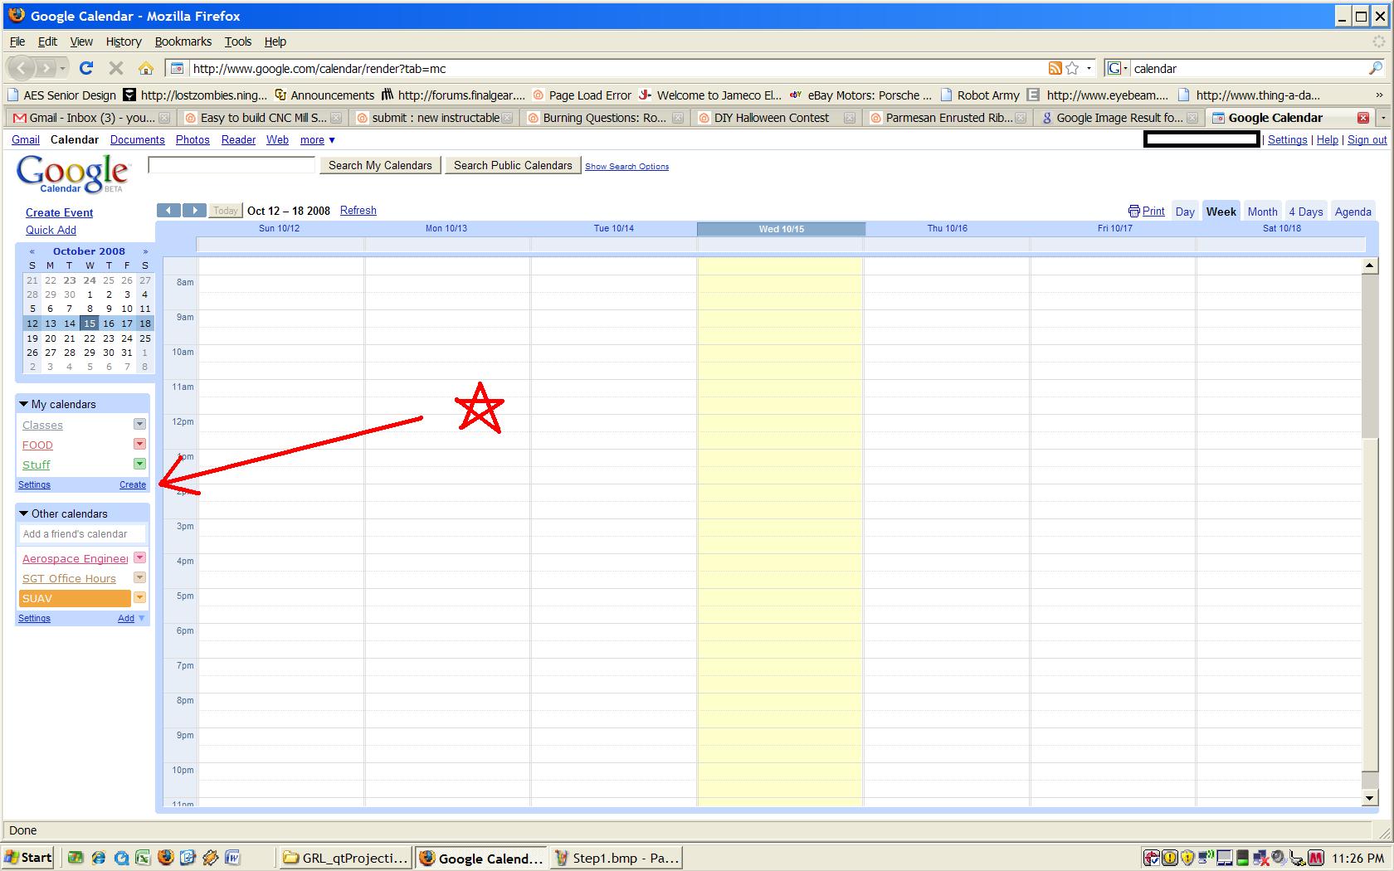Click the Add a friend's calendar field
Screen dimensions: 1394x871
tap(82, 533)
